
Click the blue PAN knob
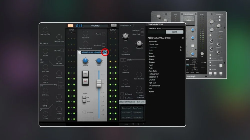click(99, 61)
